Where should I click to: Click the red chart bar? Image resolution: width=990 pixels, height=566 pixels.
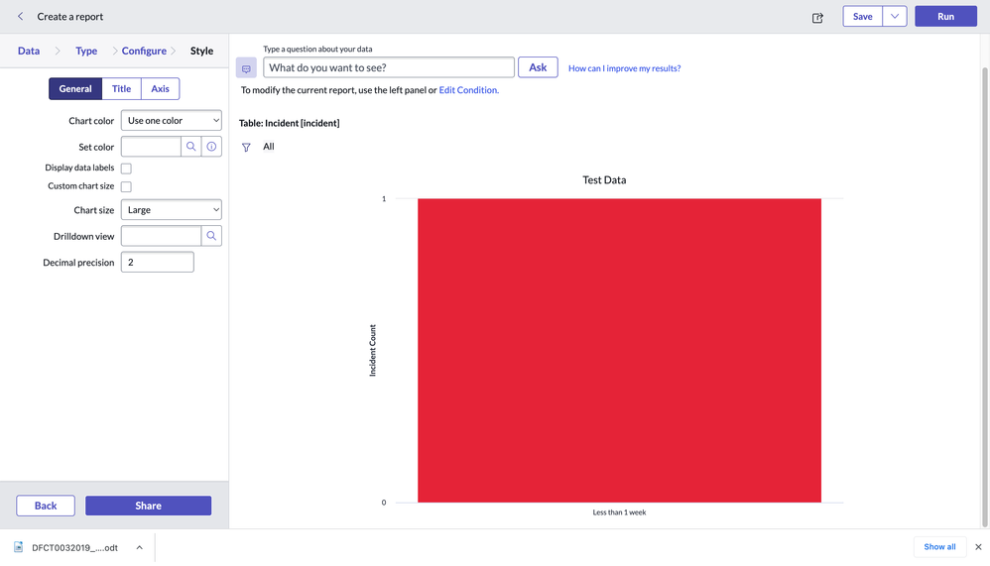pyautogui.click(x=619, y=351)
